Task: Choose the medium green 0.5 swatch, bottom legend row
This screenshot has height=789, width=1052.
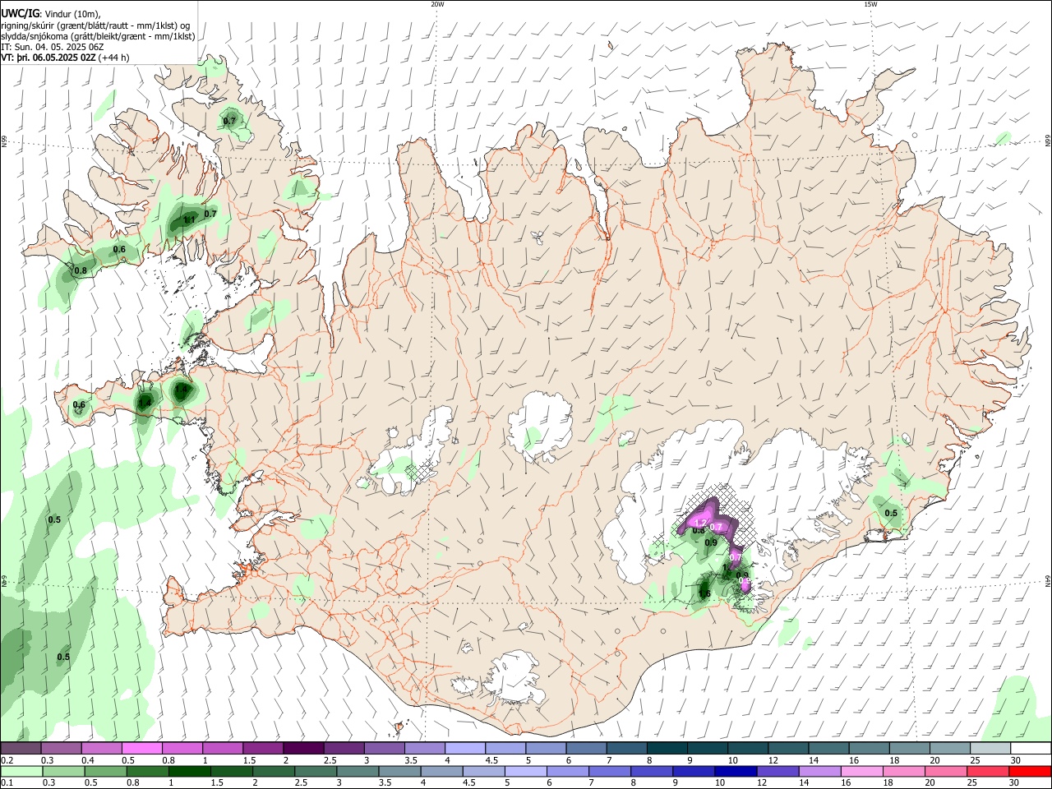Action: [x=106, y=772]
